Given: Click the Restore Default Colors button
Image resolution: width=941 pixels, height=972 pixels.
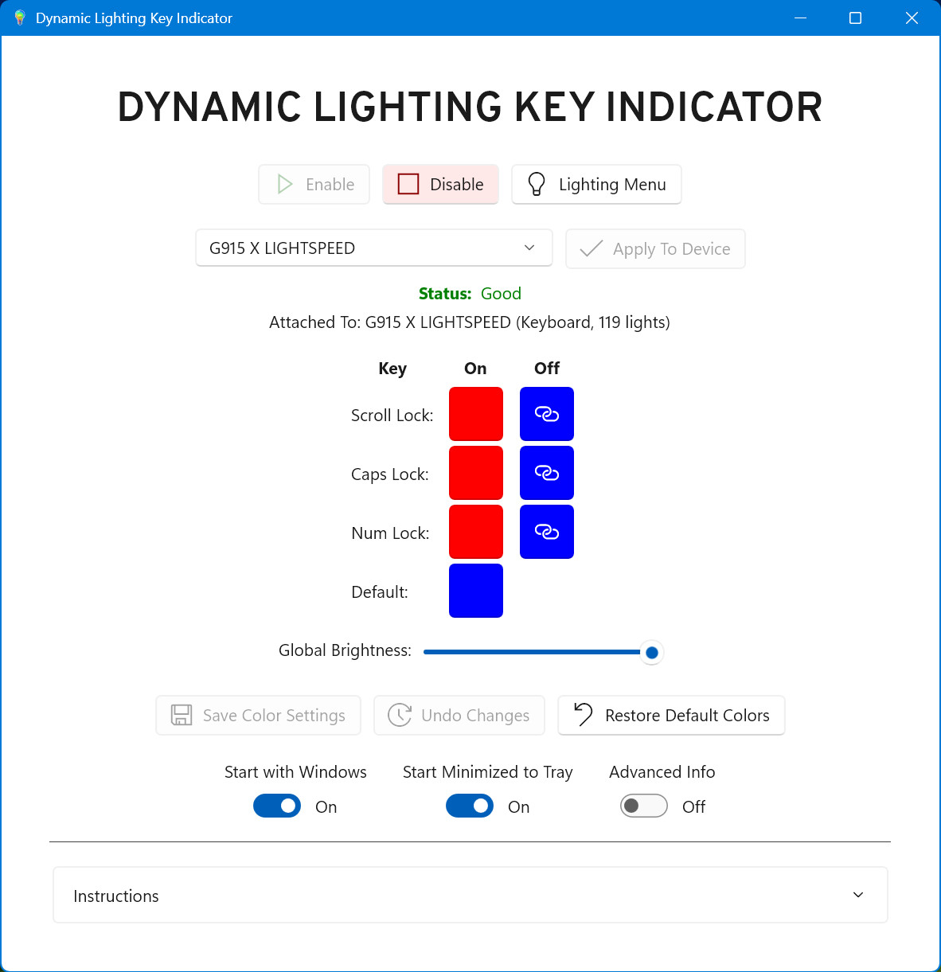Looking at the screenshot, I should [x=671, y=715].
